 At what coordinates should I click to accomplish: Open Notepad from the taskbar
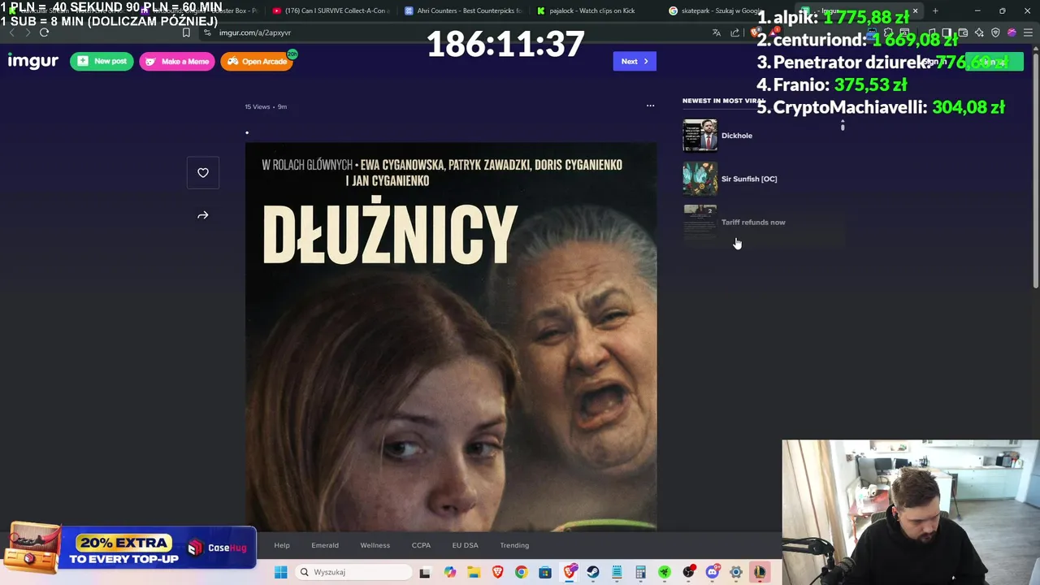click(617, 572)
